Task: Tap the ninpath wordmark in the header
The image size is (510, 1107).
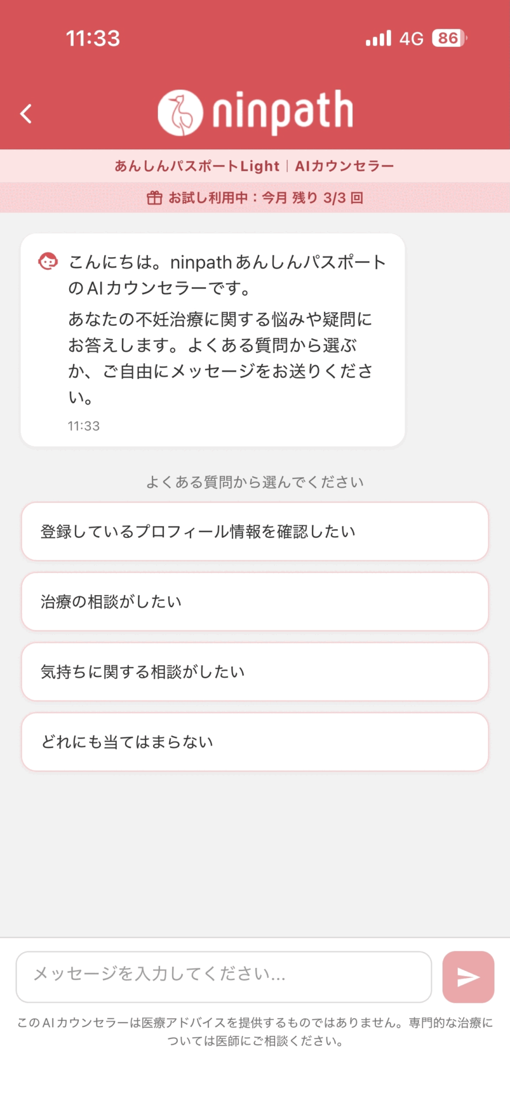Action: pos(282,112)
